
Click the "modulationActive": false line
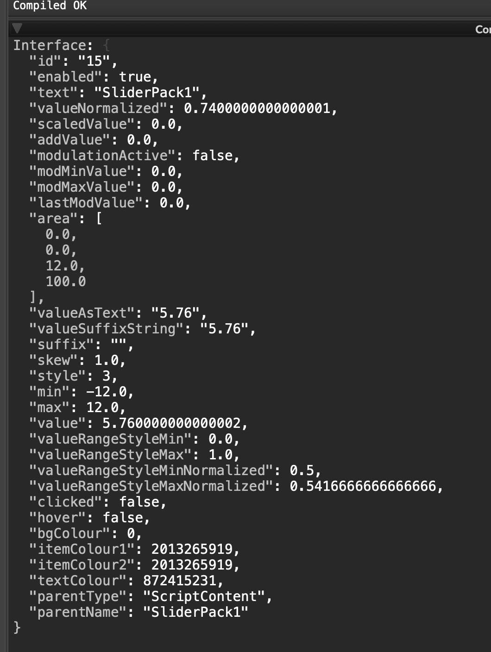(x=134, y=156)
